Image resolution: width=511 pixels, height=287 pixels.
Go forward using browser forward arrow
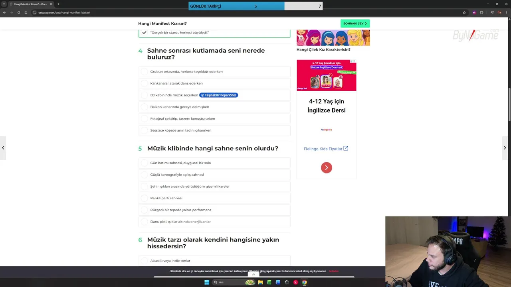coord(11,12)
